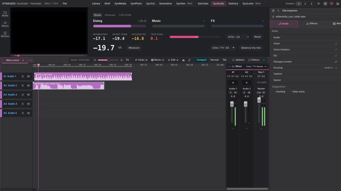Click the Balance my mix button
Image resolution: width=341 pixels, height=191 pixels.
pyautogui.click(x=251, y=48)
